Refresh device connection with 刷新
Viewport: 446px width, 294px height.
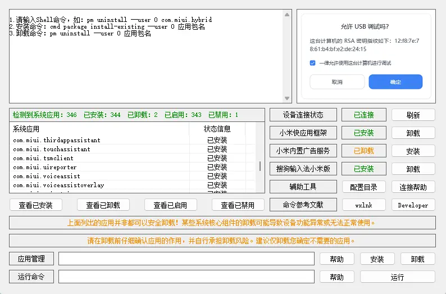[413, 115]
